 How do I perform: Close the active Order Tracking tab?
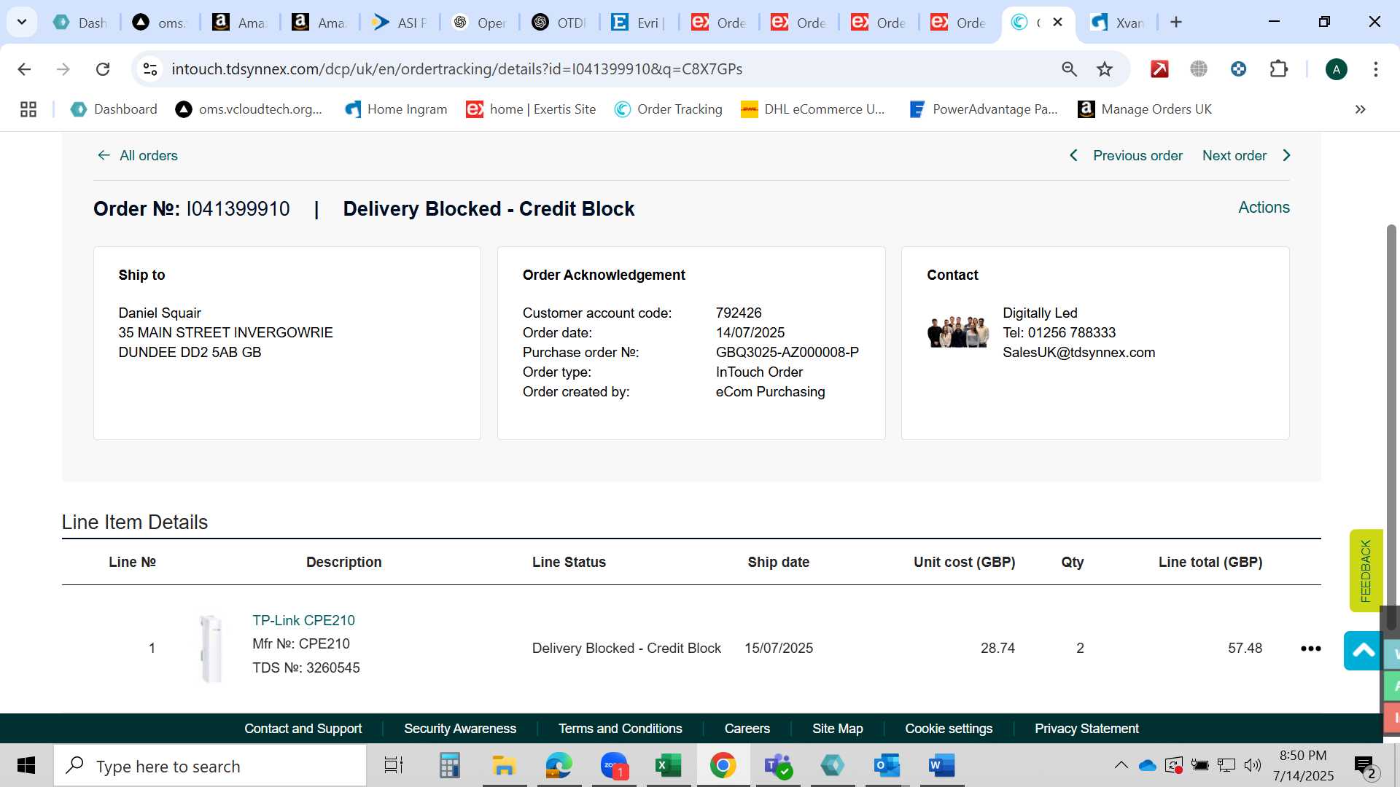[x=1057, y=22]
